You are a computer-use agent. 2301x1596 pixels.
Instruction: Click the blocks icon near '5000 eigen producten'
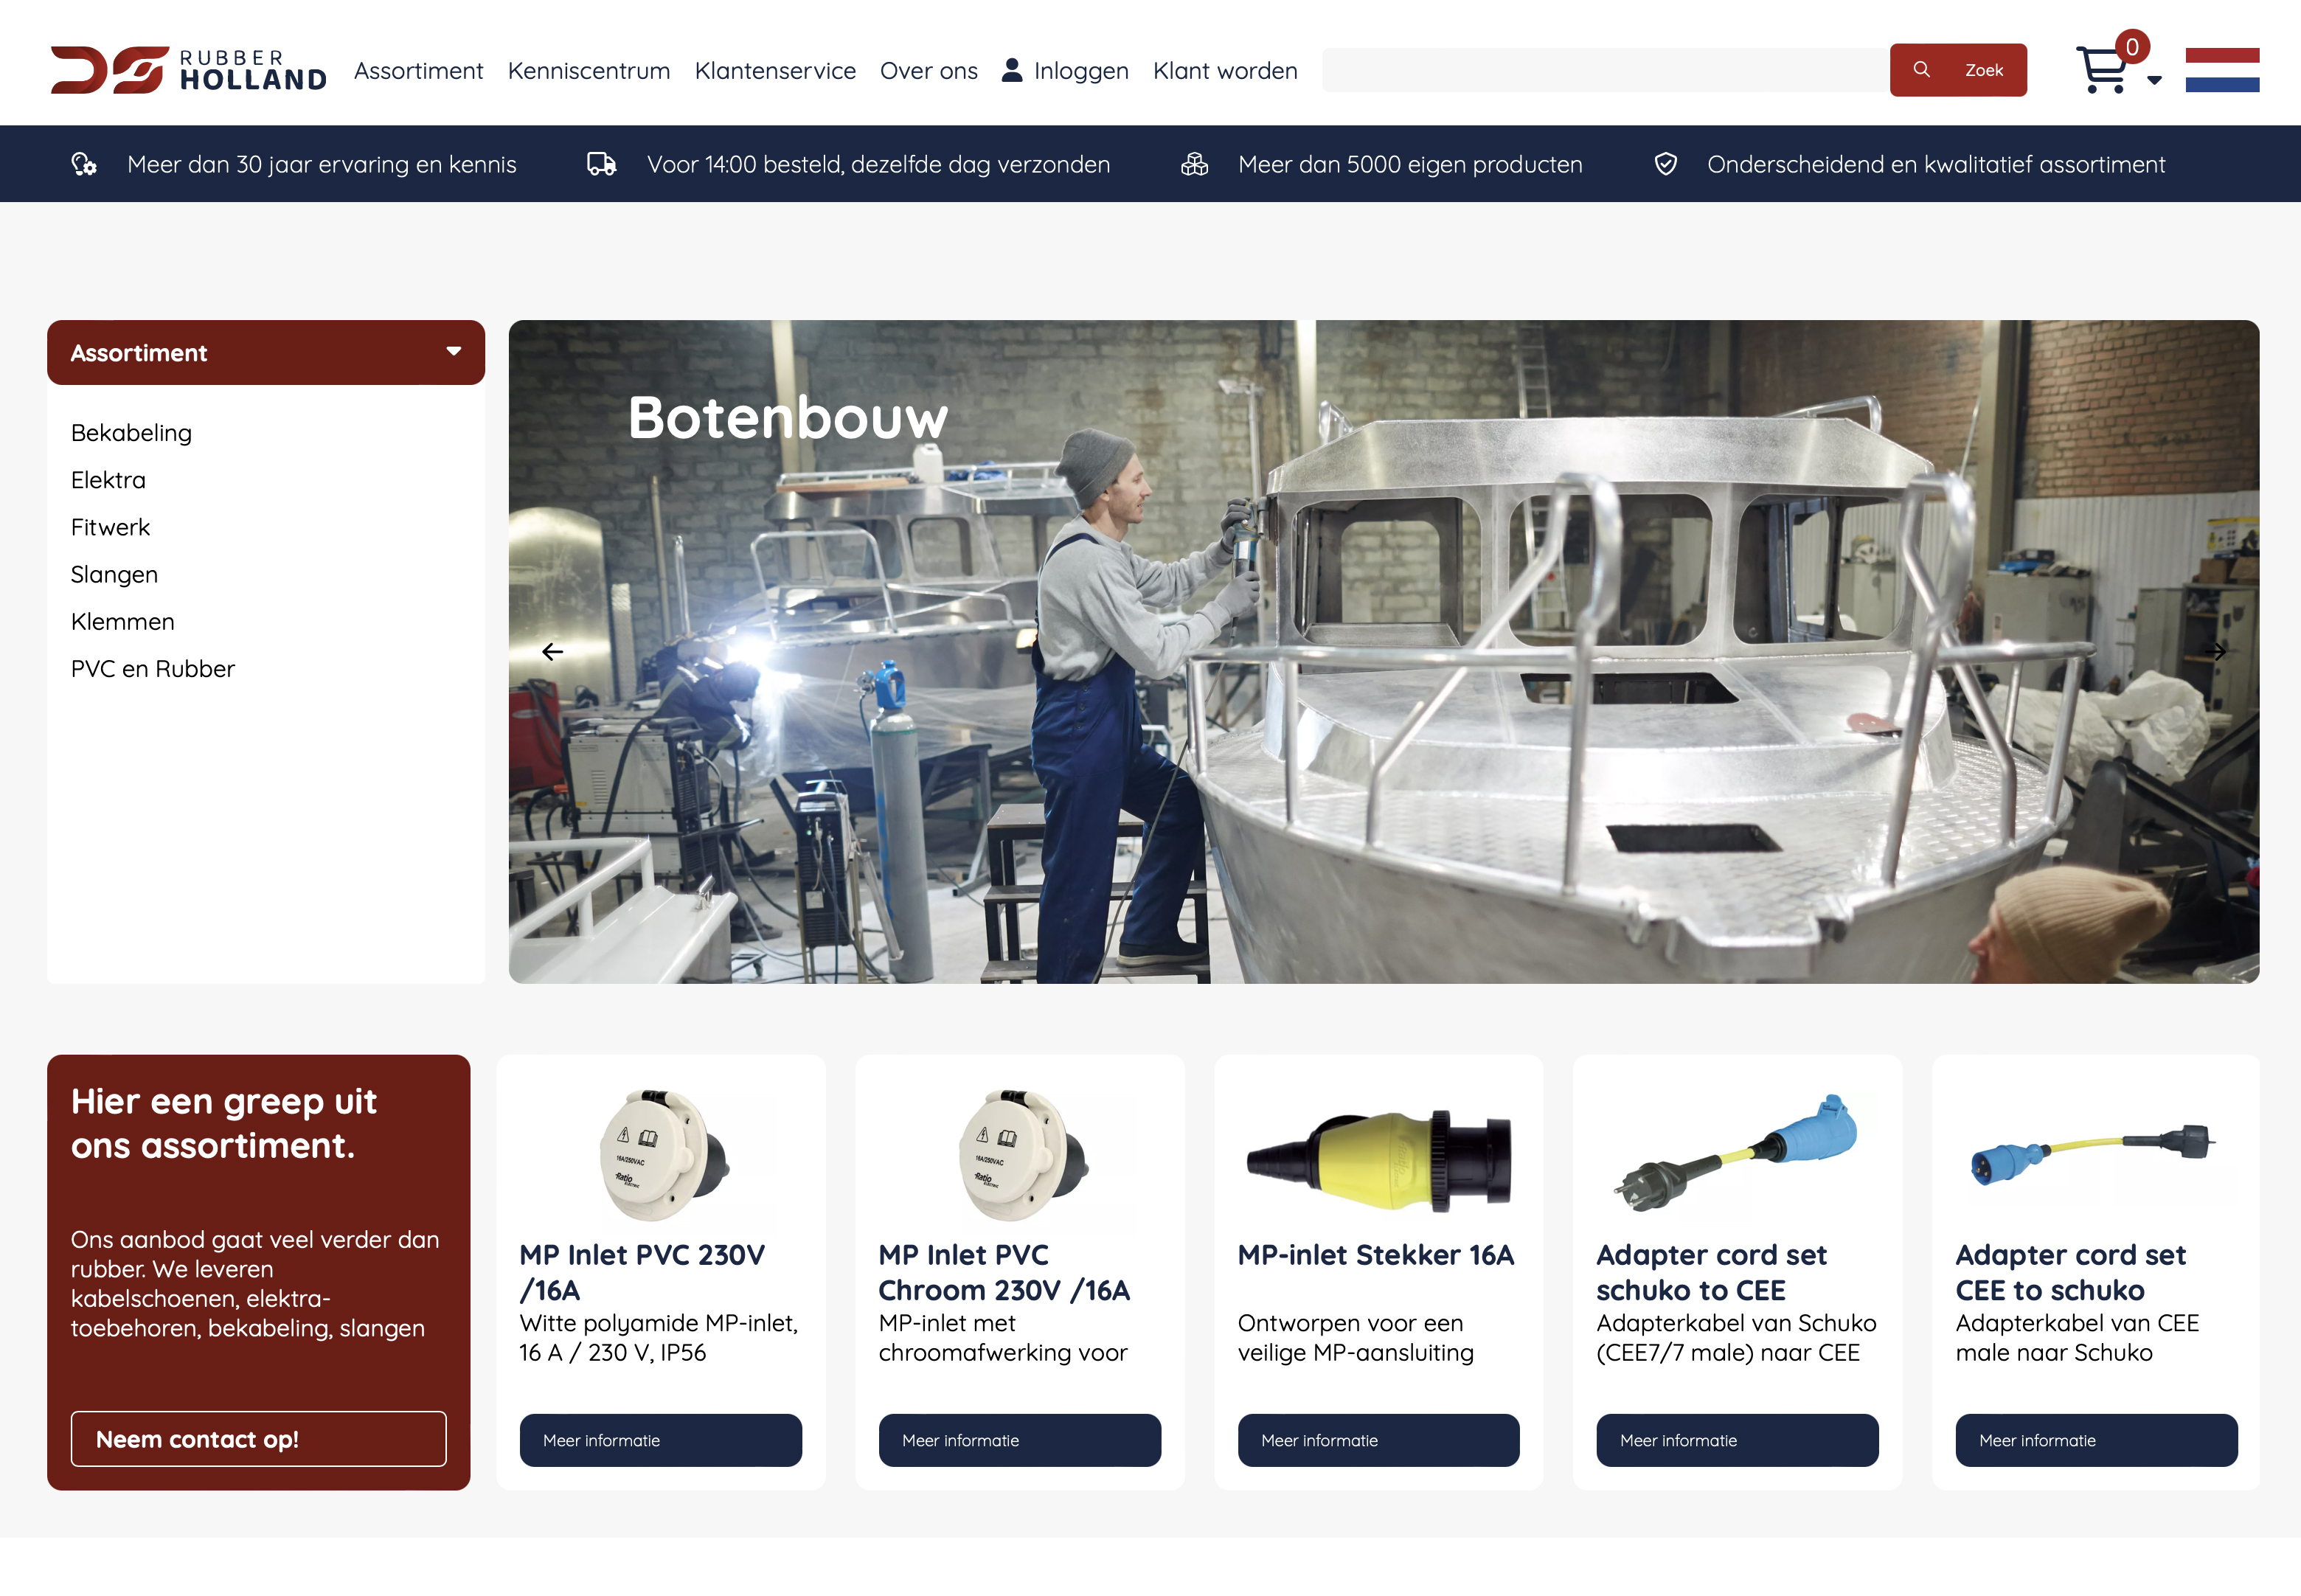coord(1194,163)
